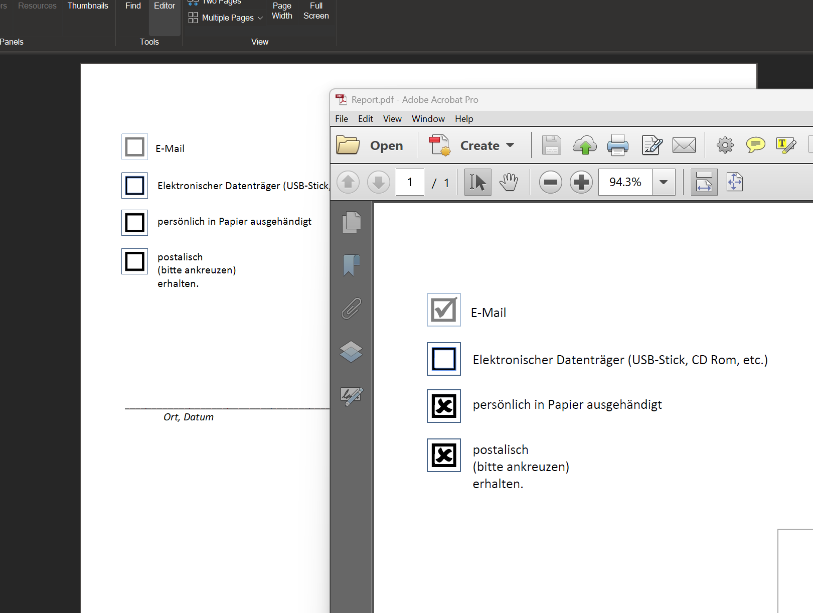Click the Create button label
Viewport: 813px width, 613px height.
tap(480, 145)
